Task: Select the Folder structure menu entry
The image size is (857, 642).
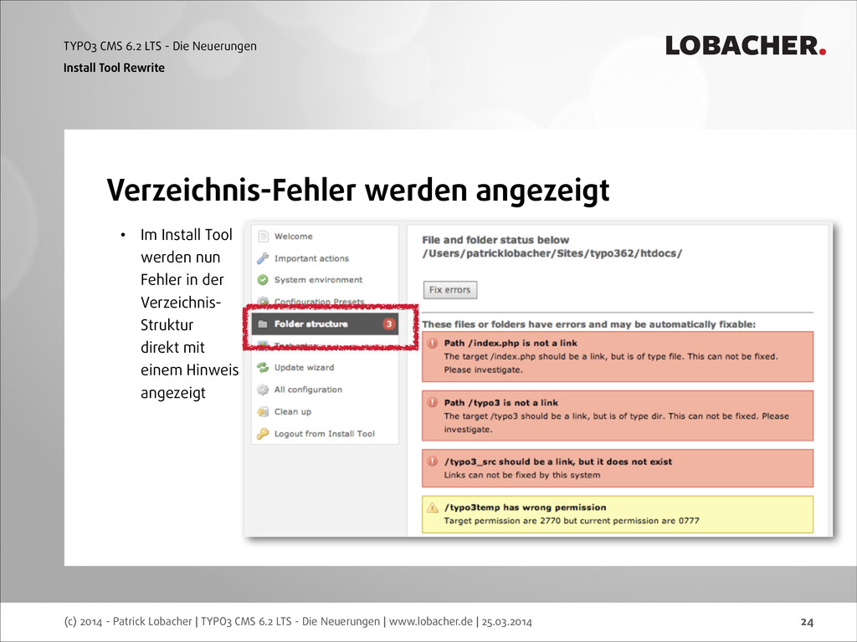Action: click(x=326, y=324)
